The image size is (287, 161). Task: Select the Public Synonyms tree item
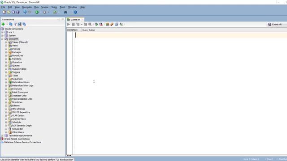20,93
